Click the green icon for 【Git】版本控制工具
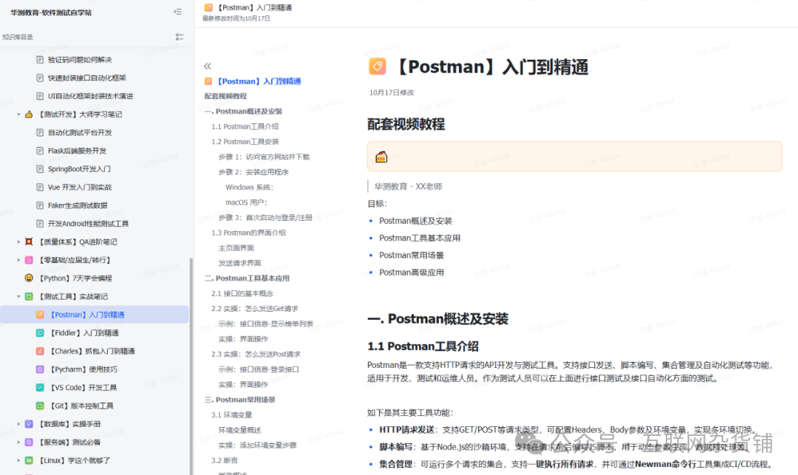Image resolution: width=798 pixels, height=475 pixels. pos(40,406)
